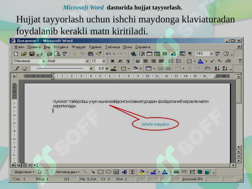Insert a table from the standard toolbar
Viewport: 252px width, 189px height.
149,54
